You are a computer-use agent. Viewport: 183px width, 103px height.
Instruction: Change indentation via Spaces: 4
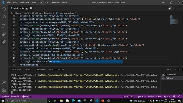pyautogui.click(x=141, y=96)
